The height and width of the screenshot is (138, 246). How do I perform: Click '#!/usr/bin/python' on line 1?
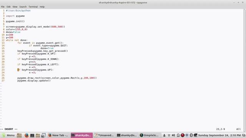[18, 10]
